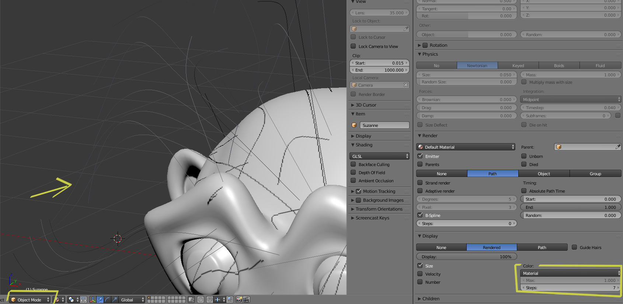The height and width of the screenshot is (304, 623).
Task: Click the cube icon in Lock to Object field
Action: [354, 29]
